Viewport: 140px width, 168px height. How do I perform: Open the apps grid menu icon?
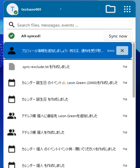(127, 9)
